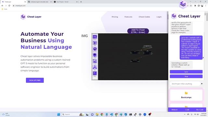
Task: Select the Code tab in side panel
Action: click(187, 110)
